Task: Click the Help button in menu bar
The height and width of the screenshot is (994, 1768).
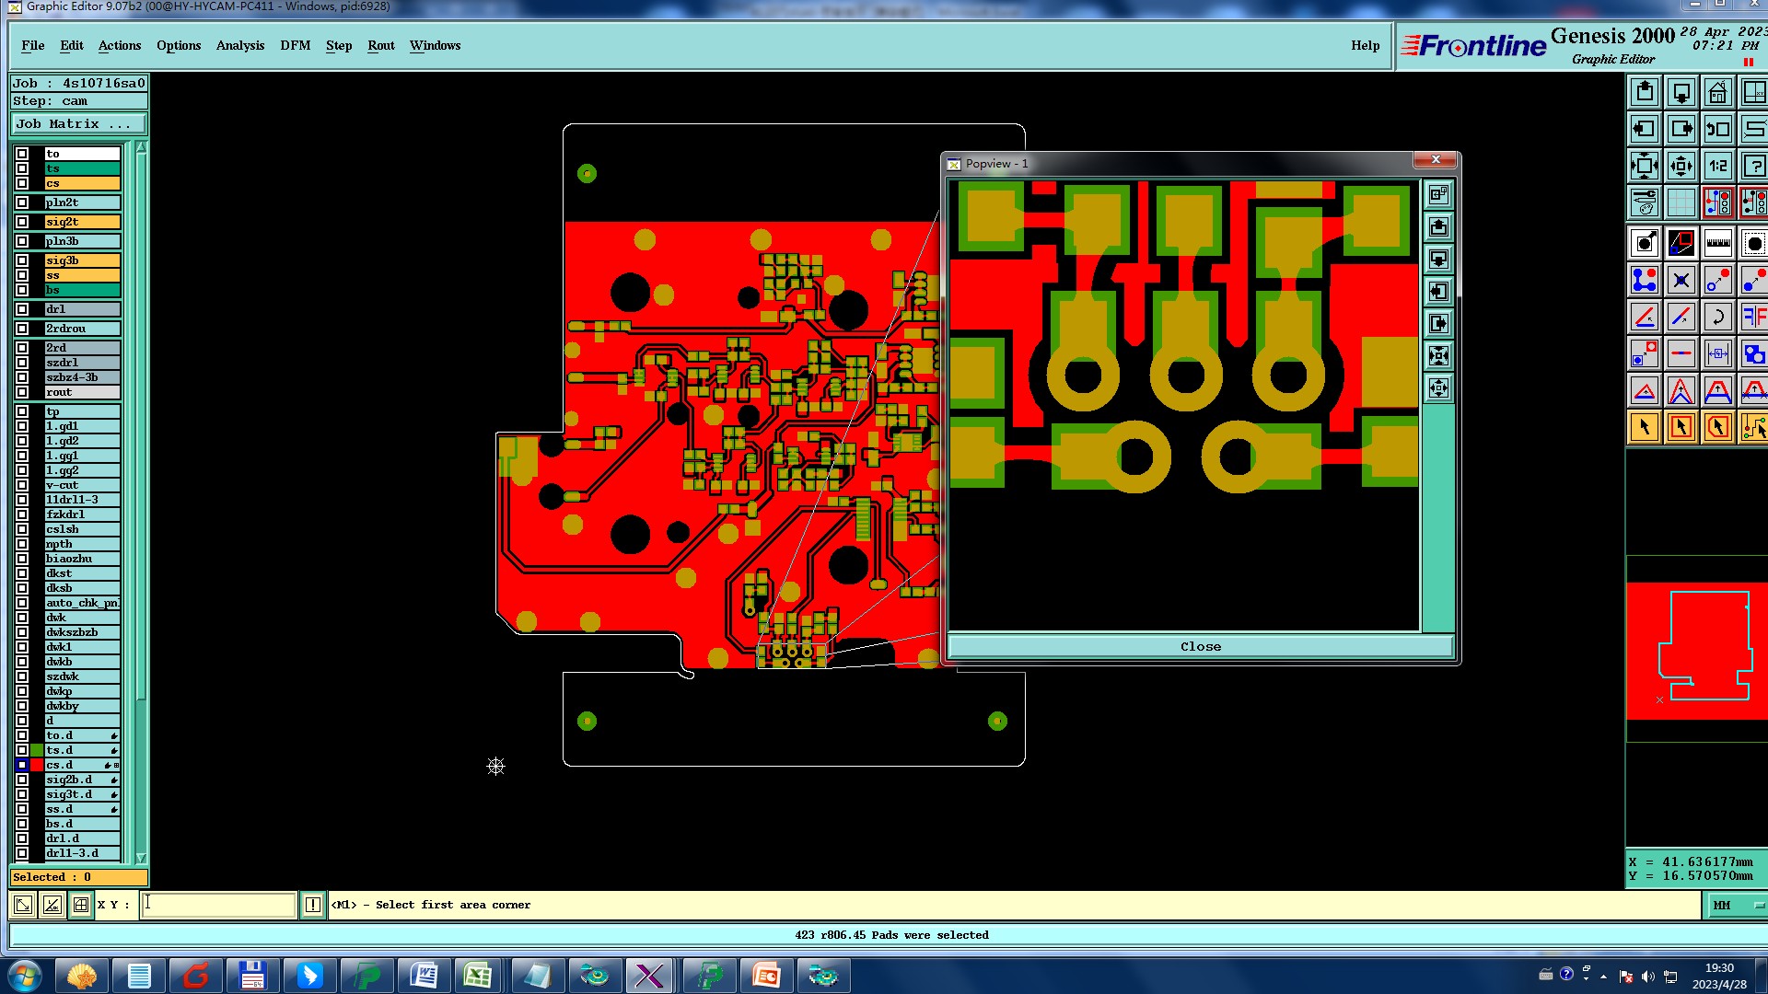Action: tap(1365, 45)
